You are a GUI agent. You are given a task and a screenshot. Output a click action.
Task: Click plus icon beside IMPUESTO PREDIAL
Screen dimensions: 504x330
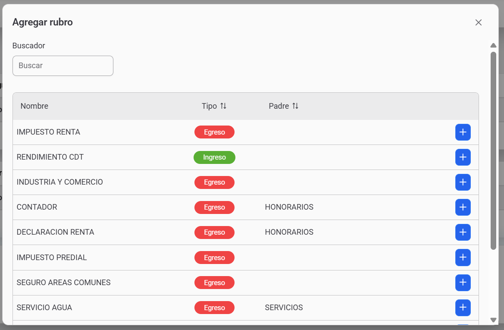point(463,258)
